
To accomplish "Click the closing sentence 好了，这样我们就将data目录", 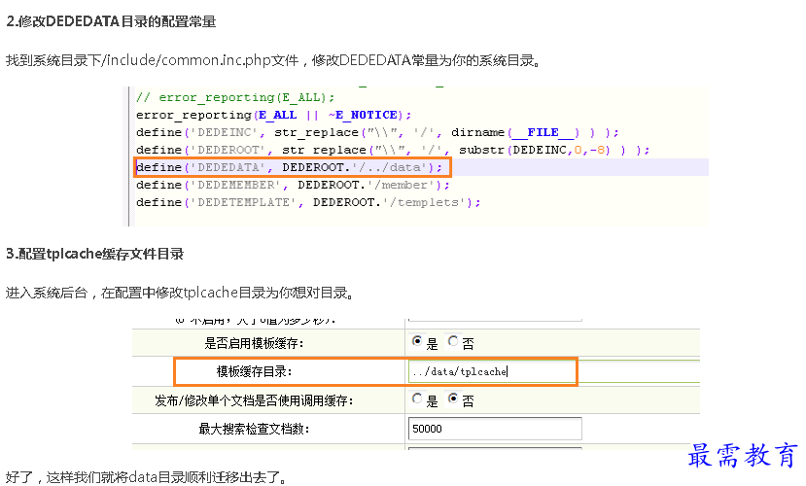I will pos(146,477).
